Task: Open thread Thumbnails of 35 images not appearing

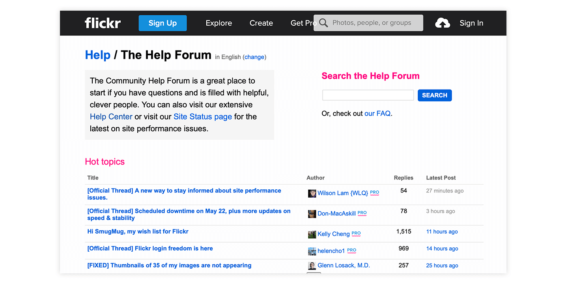Action: click(x=169, y=265)
